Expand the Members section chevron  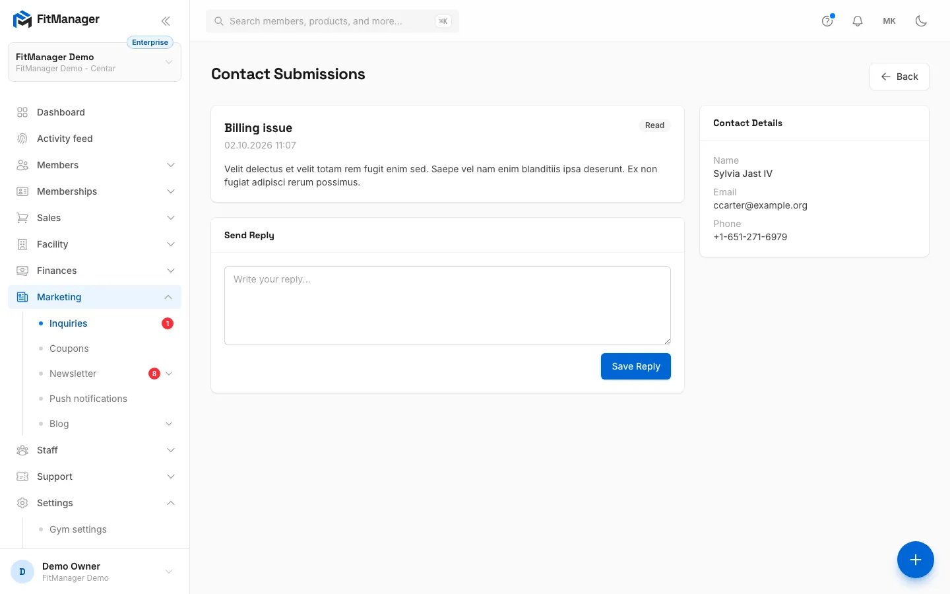(171, 165)
